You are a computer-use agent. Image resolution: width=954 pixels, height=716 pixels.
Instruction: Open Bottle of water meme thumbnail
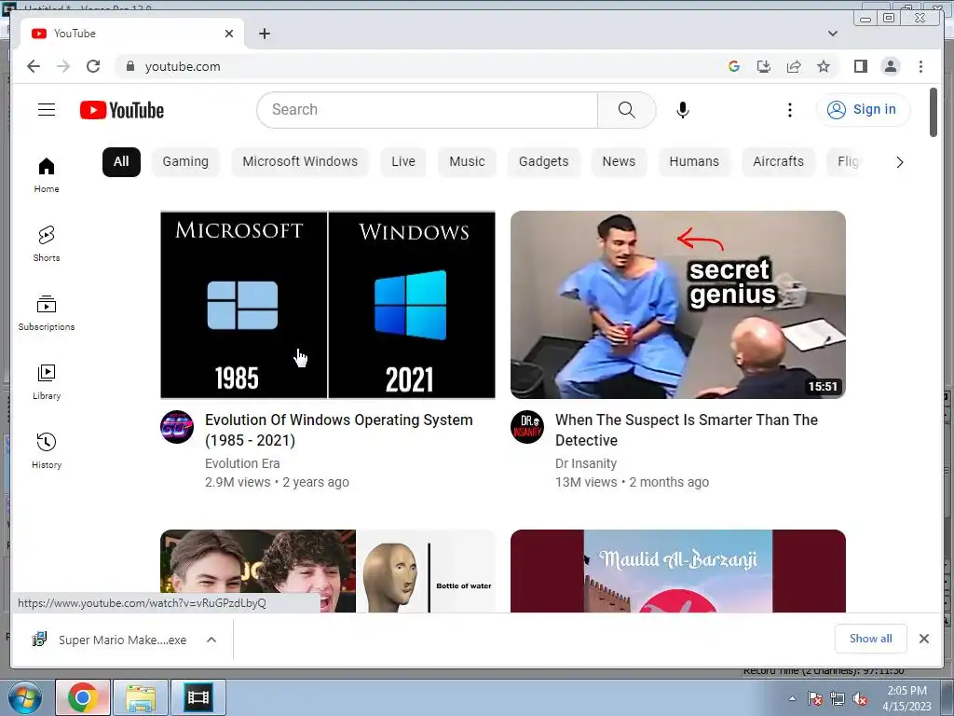click(x=327, y=571)
